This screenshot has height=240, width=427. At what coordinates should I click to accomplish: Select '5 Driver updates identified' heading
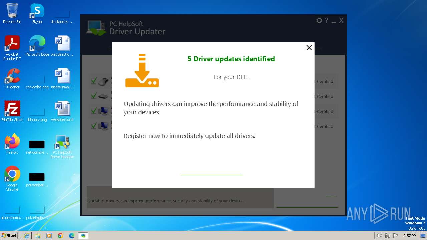pos(231,59)
